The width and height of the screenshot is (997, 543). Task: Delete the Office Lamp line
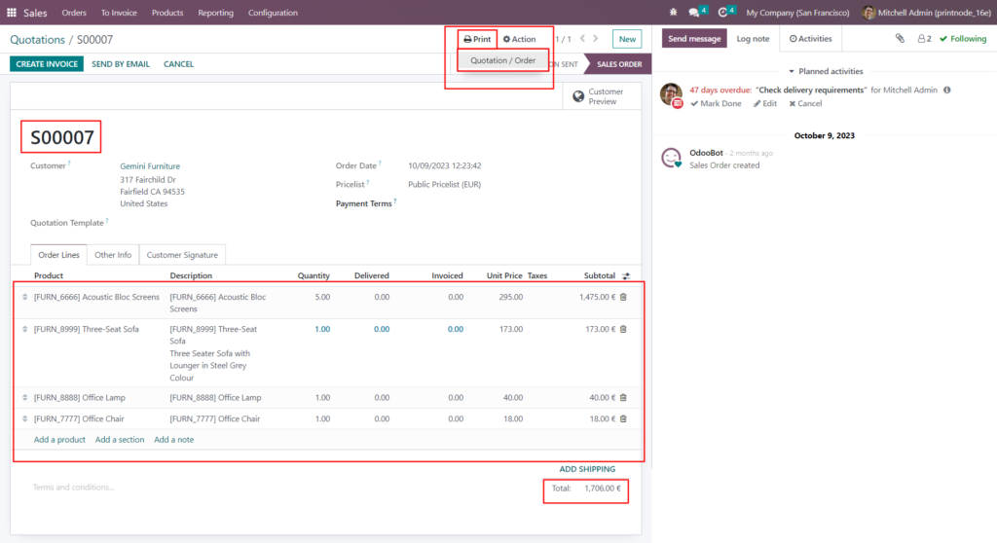tap(623, 398)
